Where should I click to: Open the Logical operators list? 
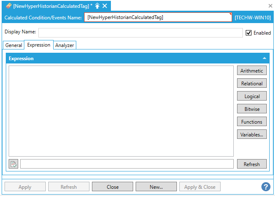click(251, 96)
